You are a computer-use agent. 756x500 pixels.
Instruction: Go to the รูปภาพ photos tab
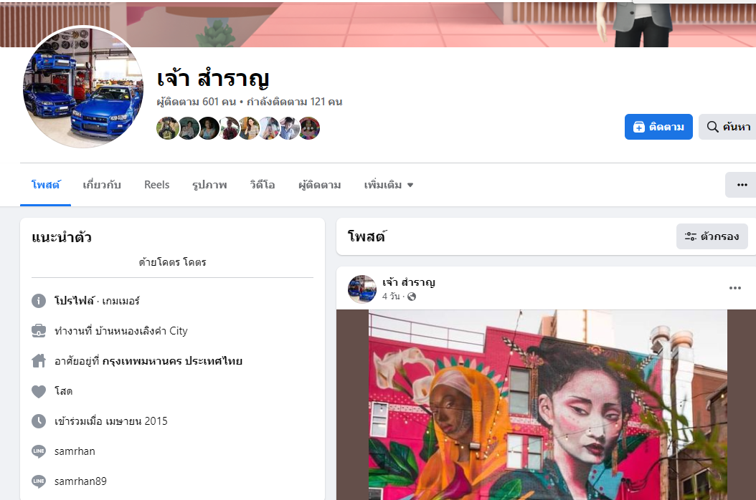pyautogui.click(x=209, y=185)
